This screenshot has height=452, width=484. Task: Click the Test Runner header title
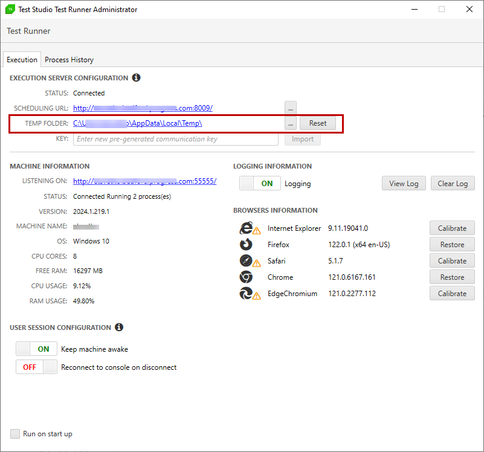28,31
